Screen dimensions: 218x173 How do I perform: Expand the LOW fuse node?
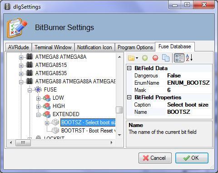[38, 98]
